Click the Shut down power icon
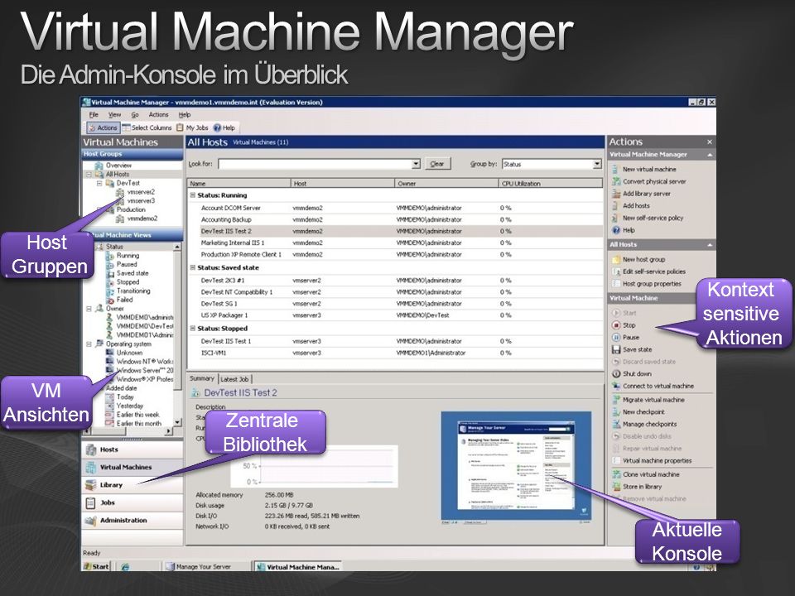Image resolution: width=795 pixels, height=596 pixels. 616,373
